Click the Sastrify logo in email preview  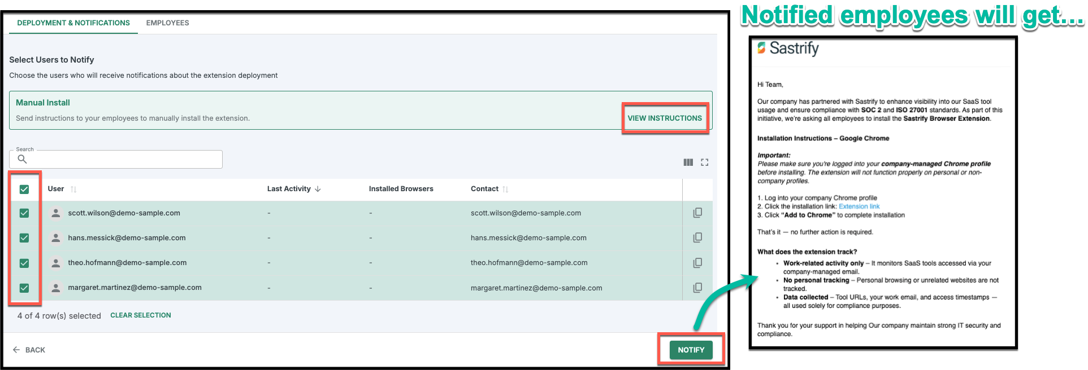point(788,49)
